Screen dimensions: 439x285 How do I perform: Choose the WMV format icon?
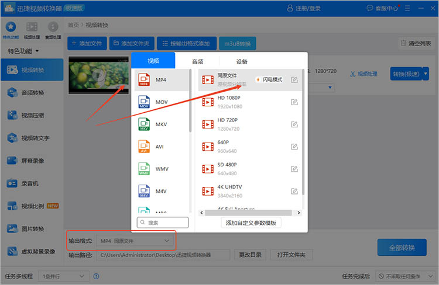144,169
